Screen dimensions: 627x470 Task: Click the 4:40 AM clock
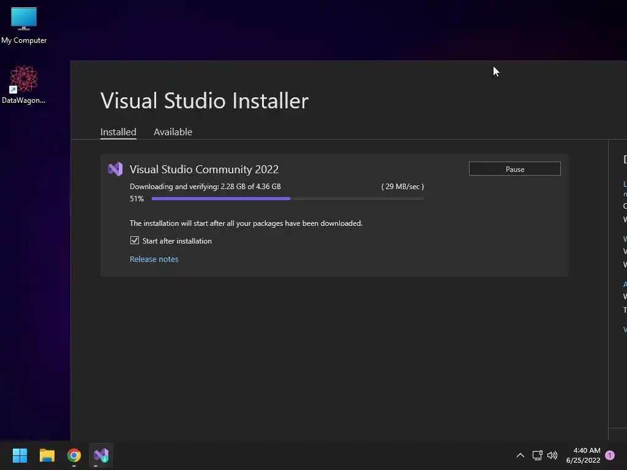587,450
